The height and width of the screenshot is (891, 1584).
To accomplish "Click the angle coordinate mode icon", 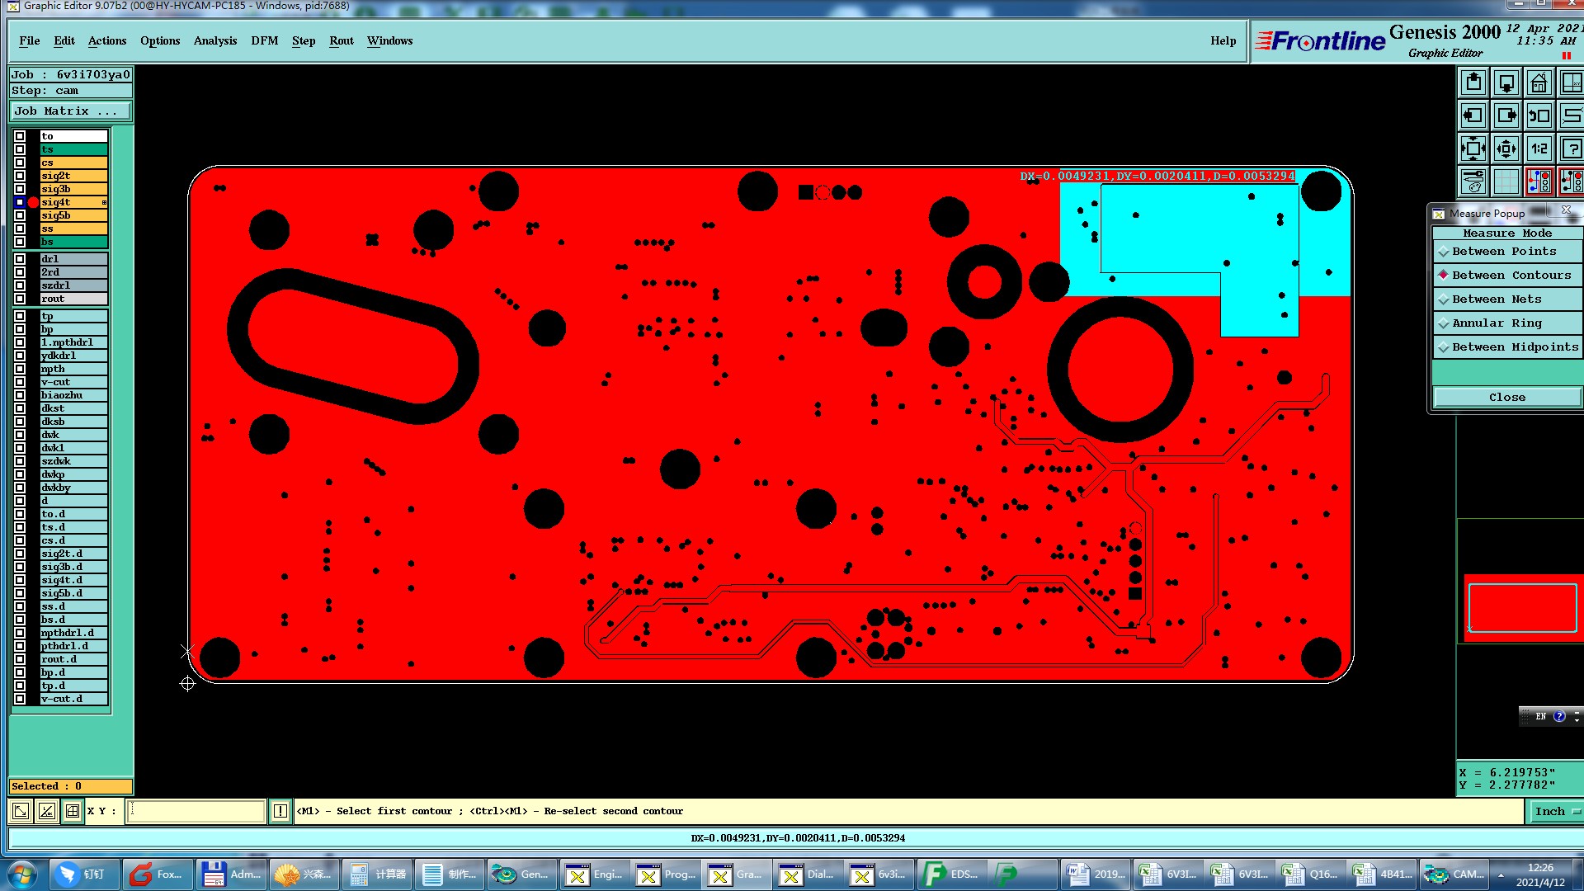I will click(47, 811).
